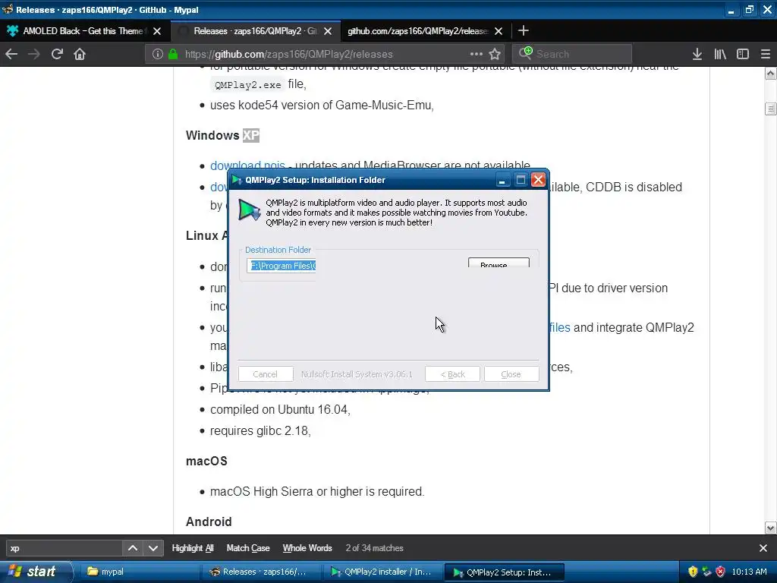The height and width of the screenshot is (583, 777).
Task: Click the macOS heading
Action: tap(206, 461)
